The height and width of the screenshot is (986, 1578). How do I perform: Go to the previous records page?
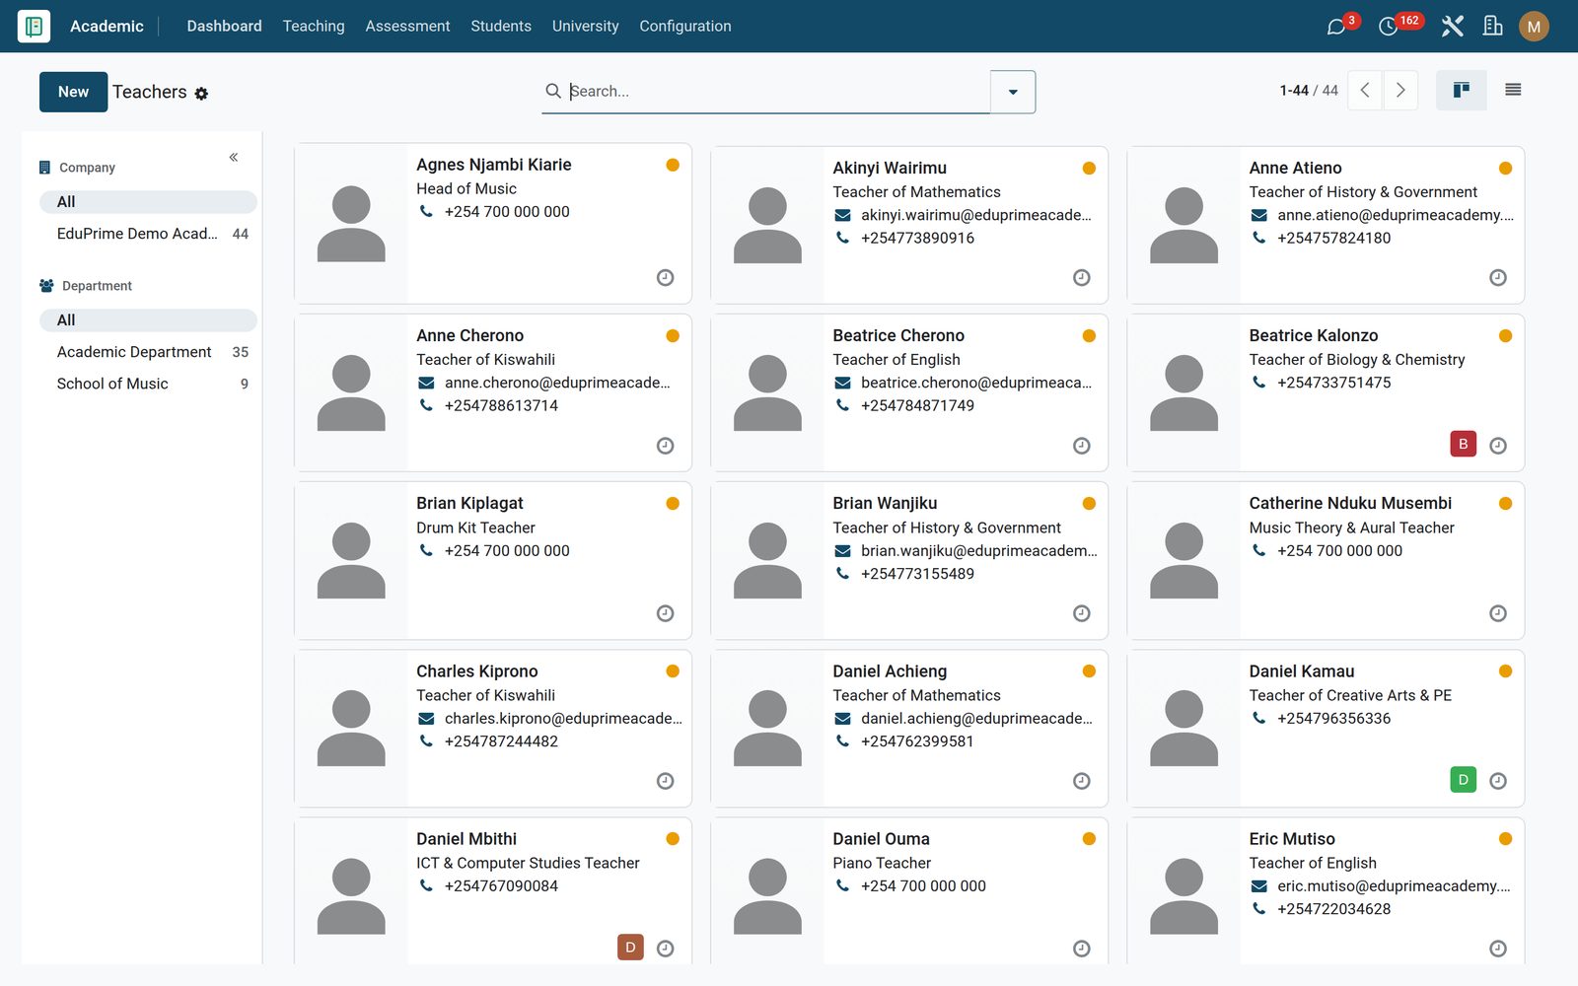(x=1365, y=91)
